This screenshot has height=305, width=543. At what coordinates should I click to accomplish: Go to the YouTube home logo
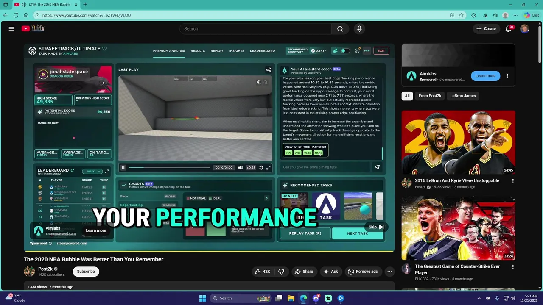point(33,28)
